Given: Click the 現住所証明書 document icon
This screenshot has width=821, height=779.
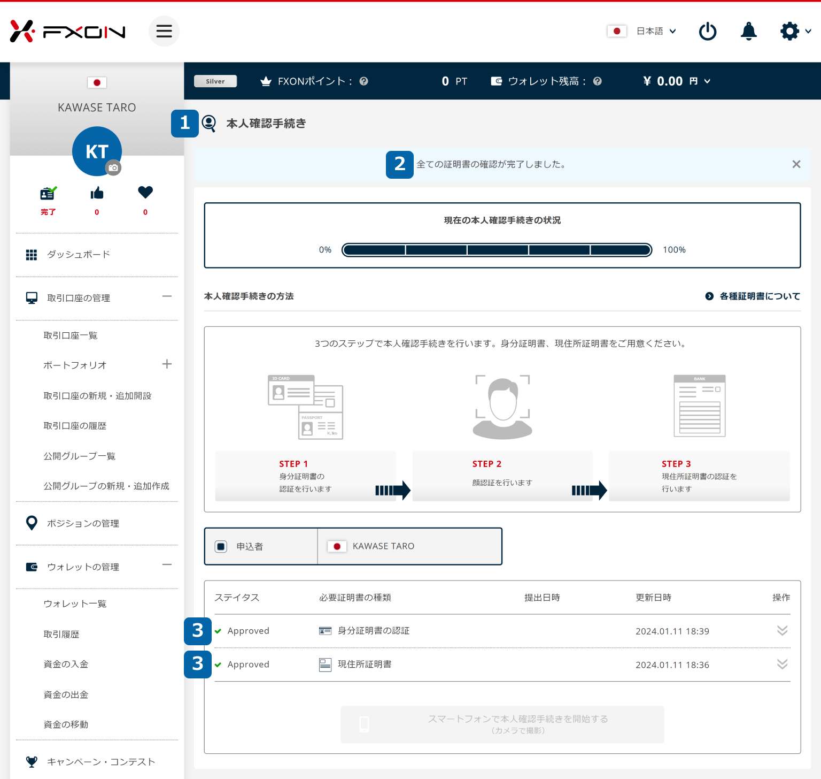Looking at the screenshot, I should [325, 665].
